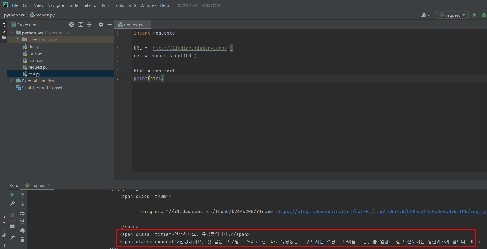The width and height of the screenshot is (487, 249).
Task: Collapse the python_ws project root
Action: (12, 33)
